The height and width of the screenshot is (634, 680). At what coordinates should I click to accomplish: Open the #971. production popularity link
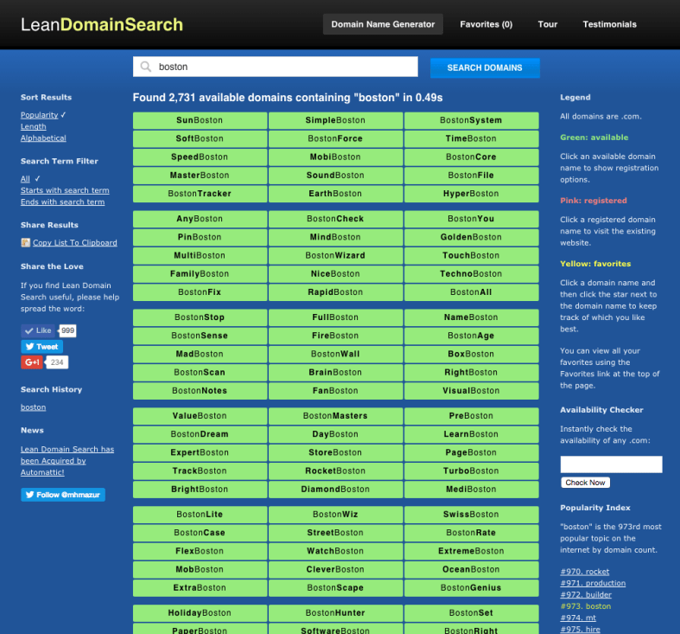[x=593, y=583]
